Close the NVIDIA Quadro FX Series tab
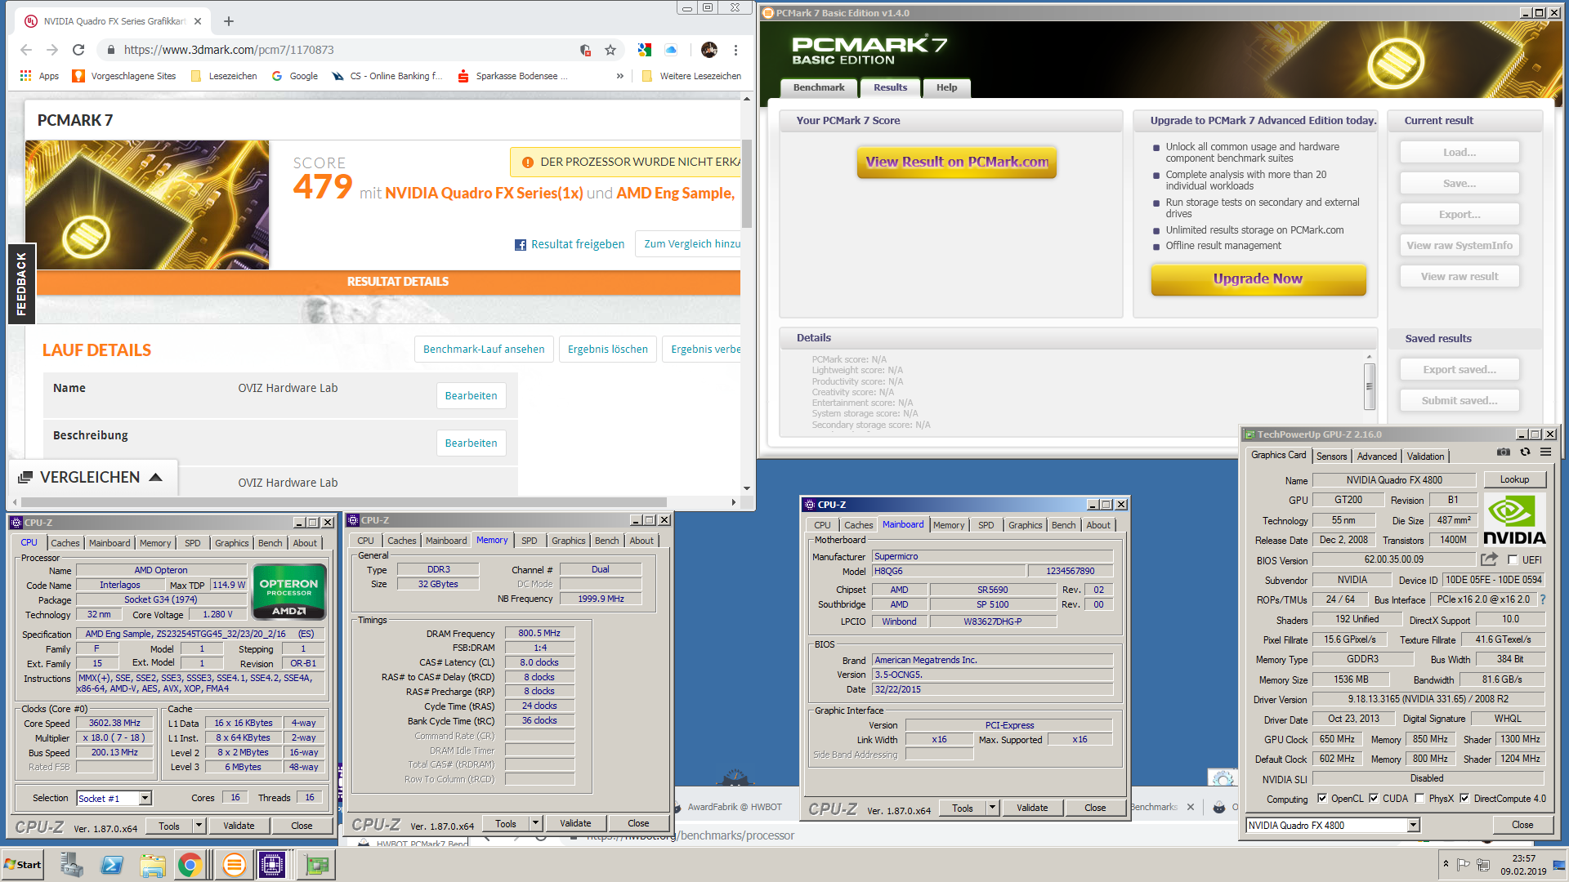Viewport: 1569px width, 882px height. coord(198,21)
